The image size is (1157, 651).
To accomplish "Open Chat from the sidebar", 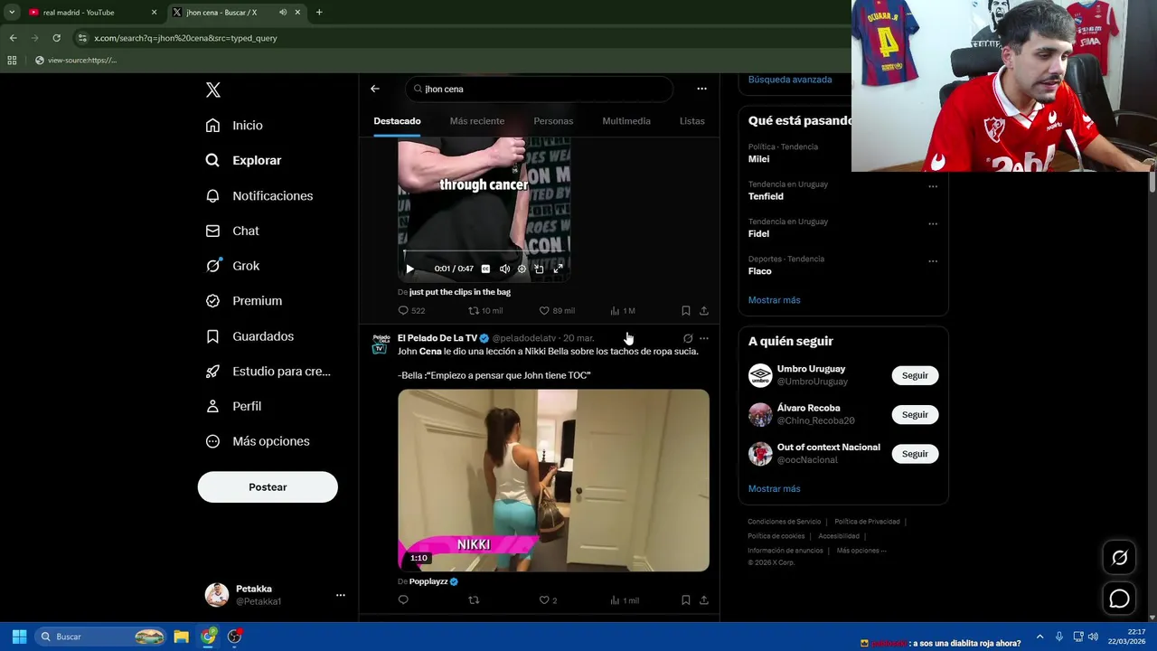I will tap(232, 231).
